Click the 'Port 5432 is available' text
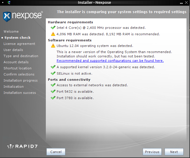This screenshot has height=158, width=190. pyautogui.click(x=75, y=92)
